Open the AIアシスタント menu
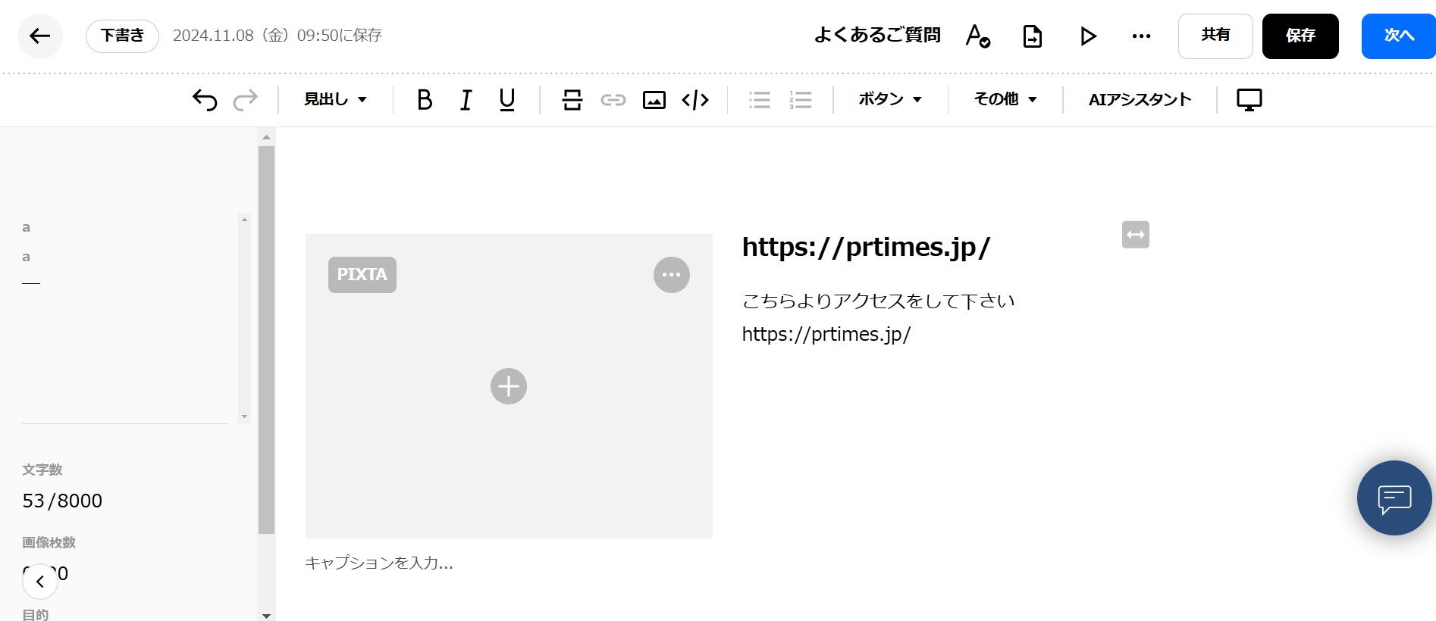The height and width of the screenshot is (621, 1436). point(1140,100)
